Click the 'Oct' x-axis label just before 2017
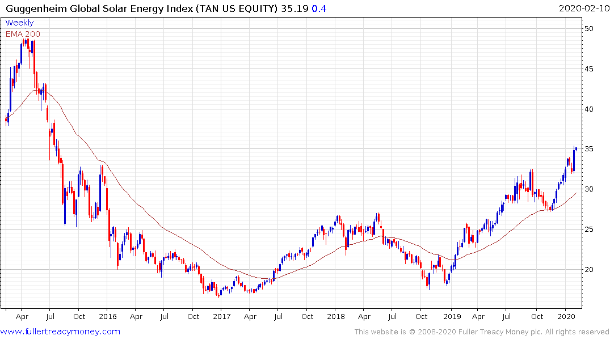610x340 pixels. click(x=193, y=316)
